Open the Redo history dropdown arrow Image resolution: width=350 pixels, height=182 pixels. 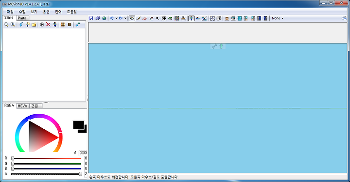click(x=125, y=18)
